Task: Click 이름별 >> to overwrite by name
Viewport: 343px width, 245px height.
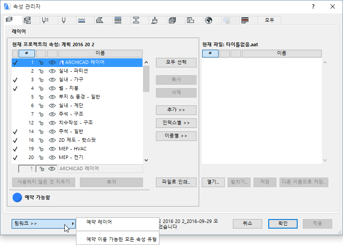Action: (176, 136)
